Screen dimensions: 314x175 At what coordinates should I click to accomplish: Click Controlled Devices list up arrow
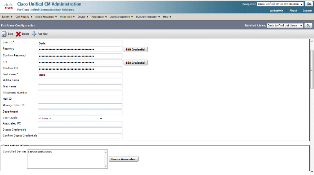[x=106, y=152]
